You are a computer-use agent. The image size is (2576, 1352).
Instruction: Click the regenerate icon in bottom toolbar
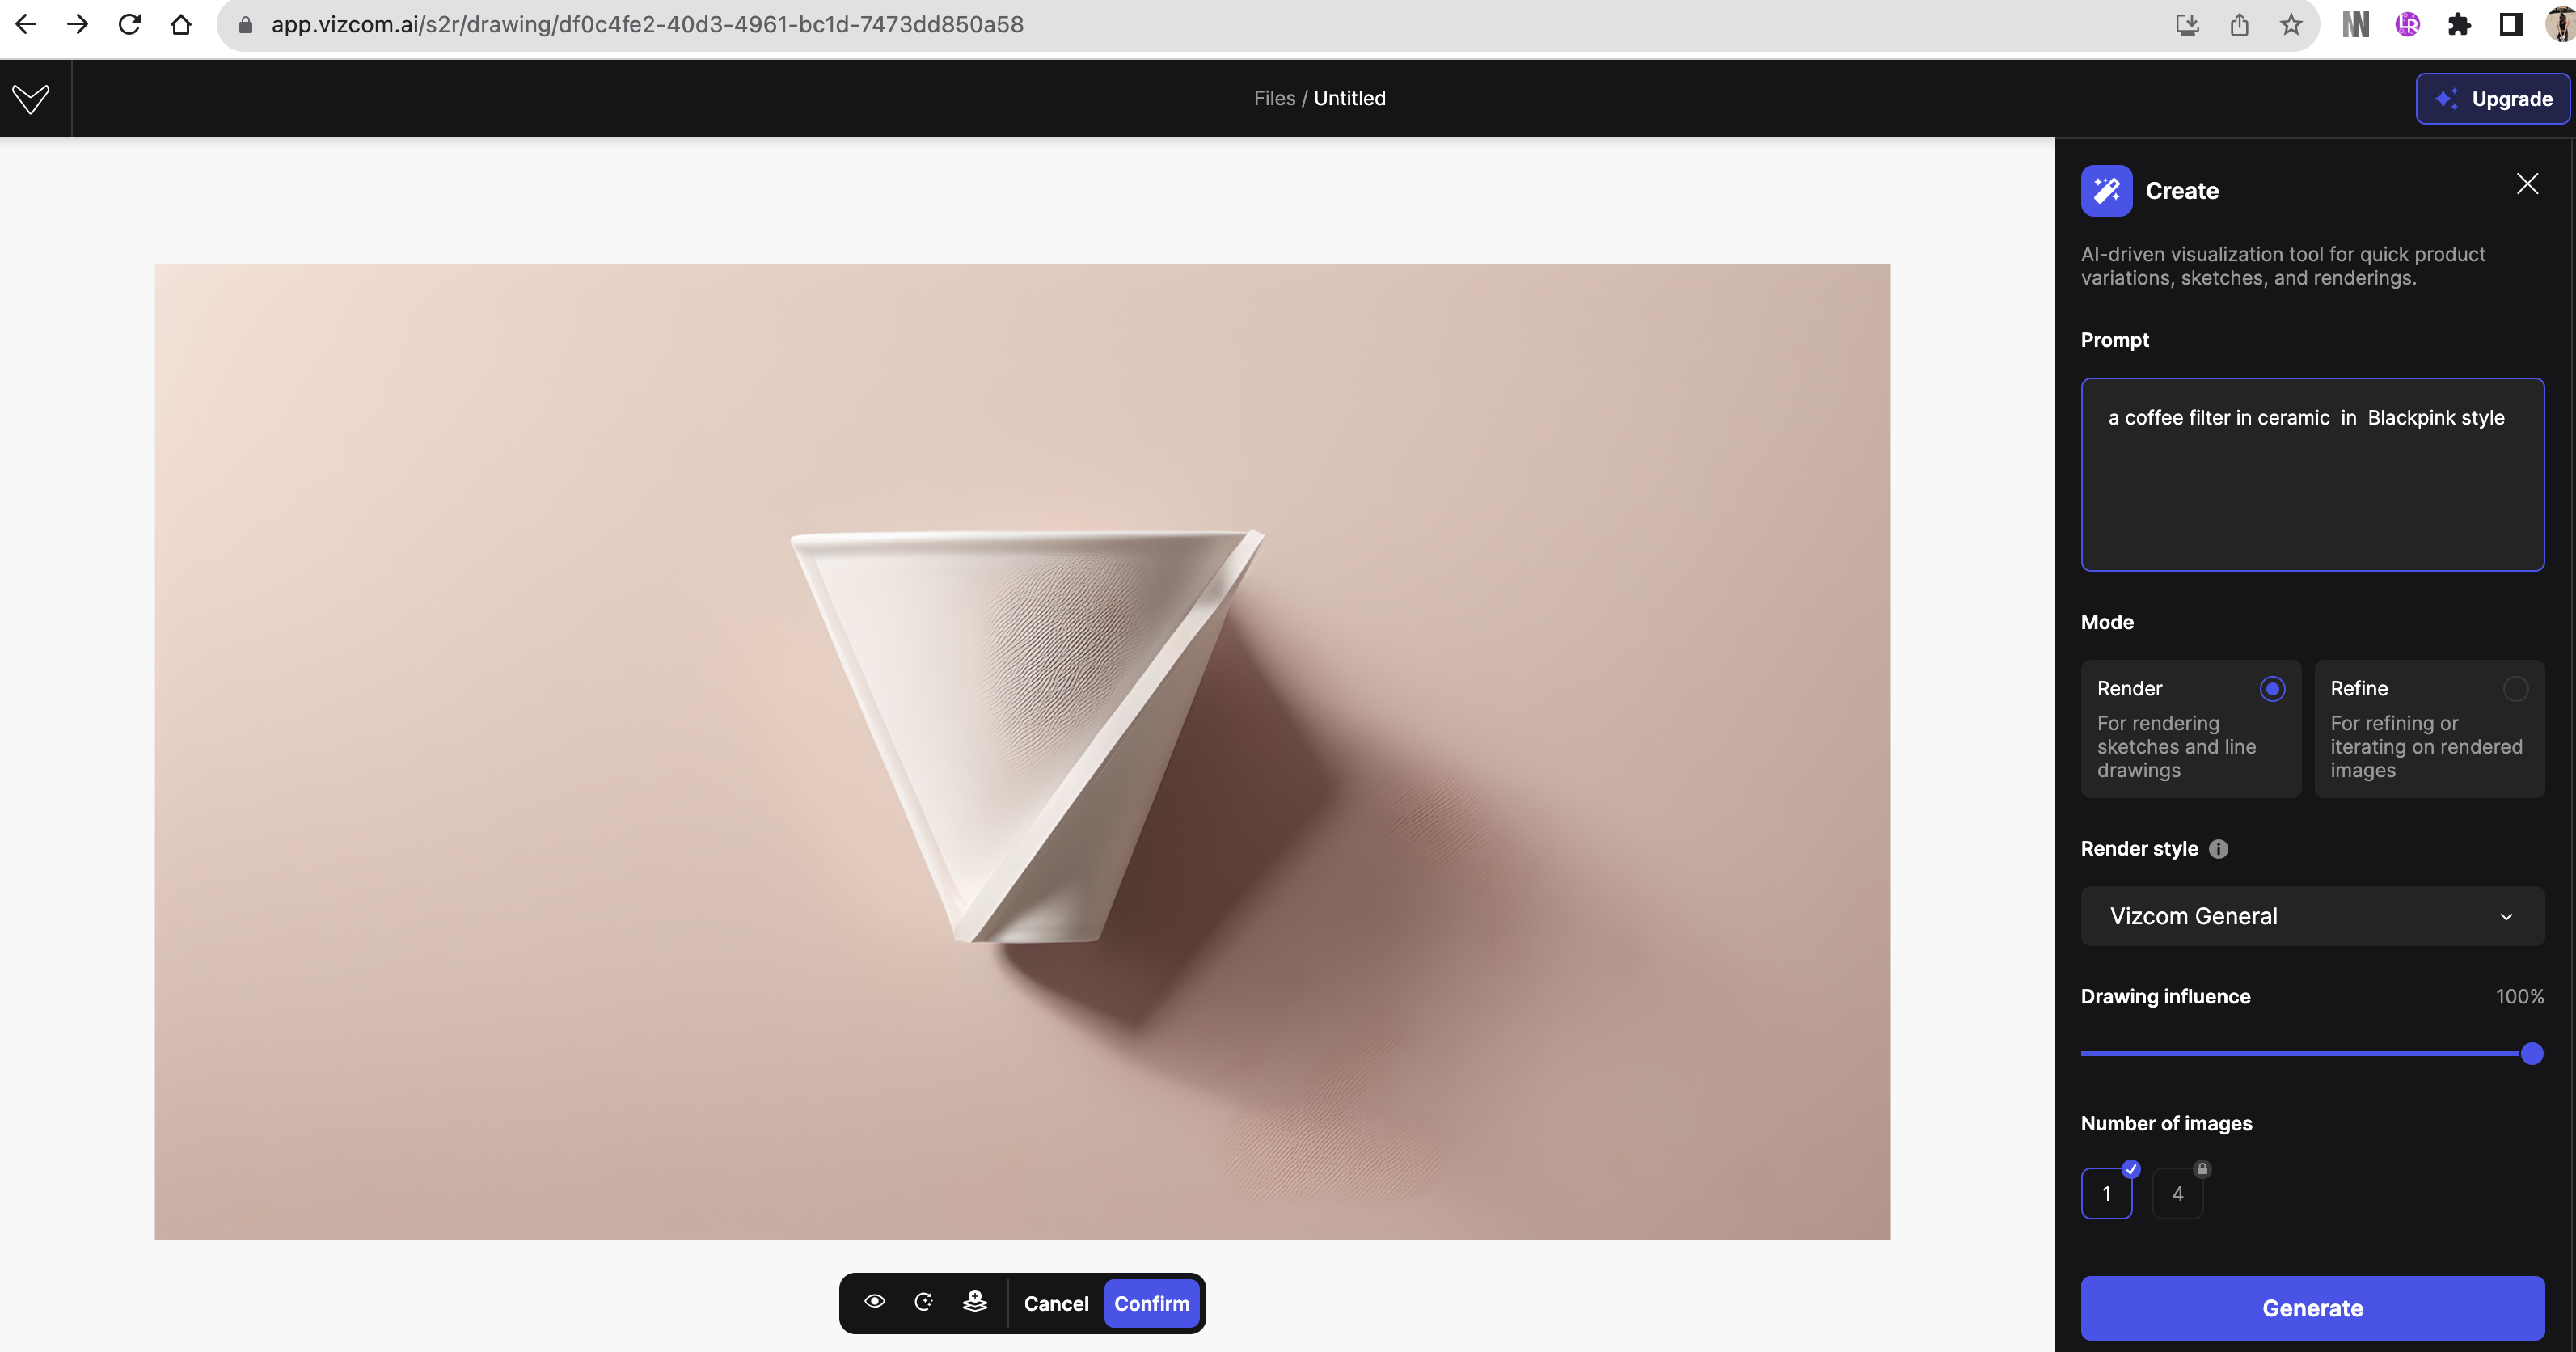[923, 1301]
